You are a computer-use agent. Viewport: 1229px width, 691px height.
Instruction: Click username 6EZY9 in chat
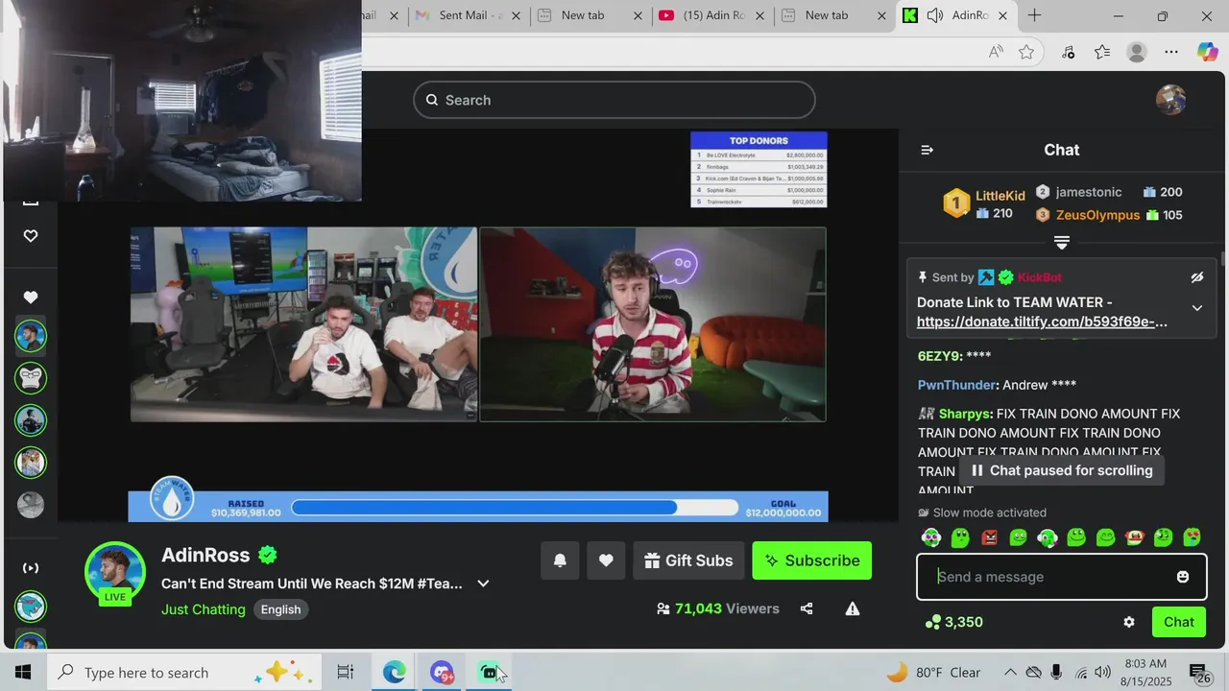[x=939, y=356]
